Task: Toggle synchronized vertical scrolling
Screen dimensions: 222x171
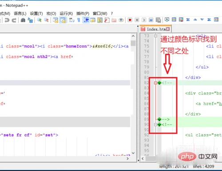Action: [55, 20]
